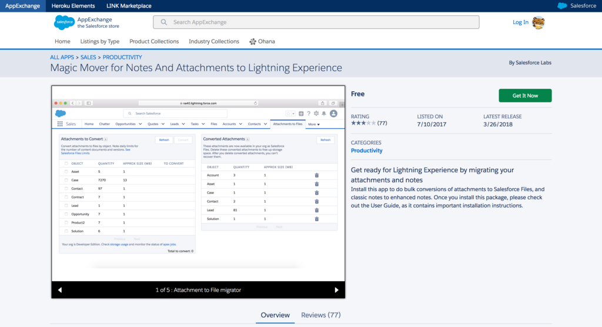602x327 pixels.
Task: Open Industry Collections menu
Action: [214, 42]
